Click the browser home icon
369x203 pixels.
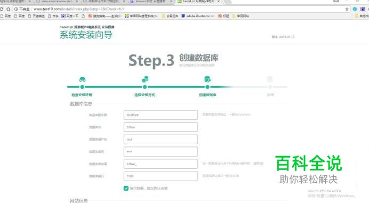[8, 9]
